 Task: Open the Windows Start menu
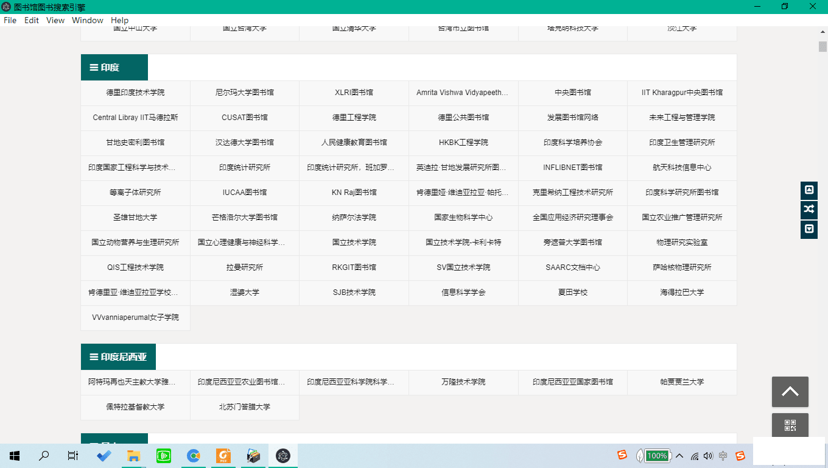[x=15, y=456]
